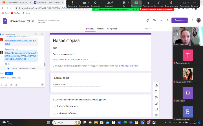Switch to the 'Ответы' tab
203x126 pixels.
pyautogui.click(x=100, y=29)
